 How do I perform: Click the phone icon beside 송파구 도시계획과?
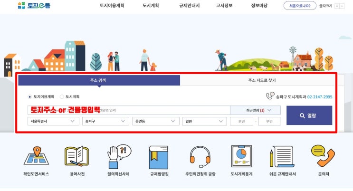click(x=270, y=95)
